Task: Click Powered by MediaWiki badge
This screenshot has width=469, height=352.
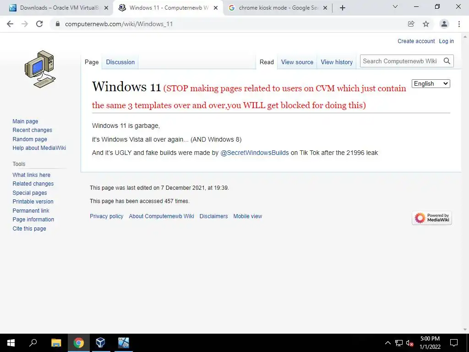Action: [x=431, y=218]
